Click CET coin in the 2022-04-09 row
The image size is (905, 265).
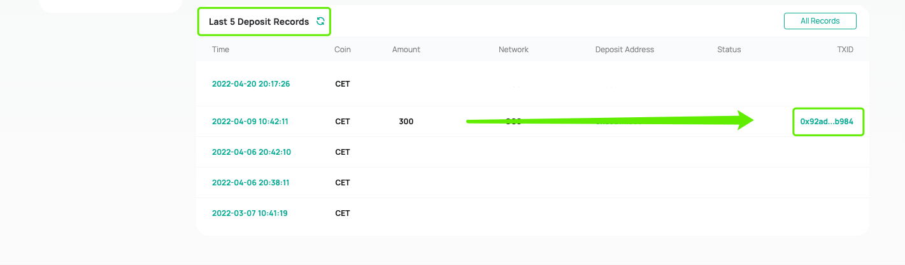point(343,122)
